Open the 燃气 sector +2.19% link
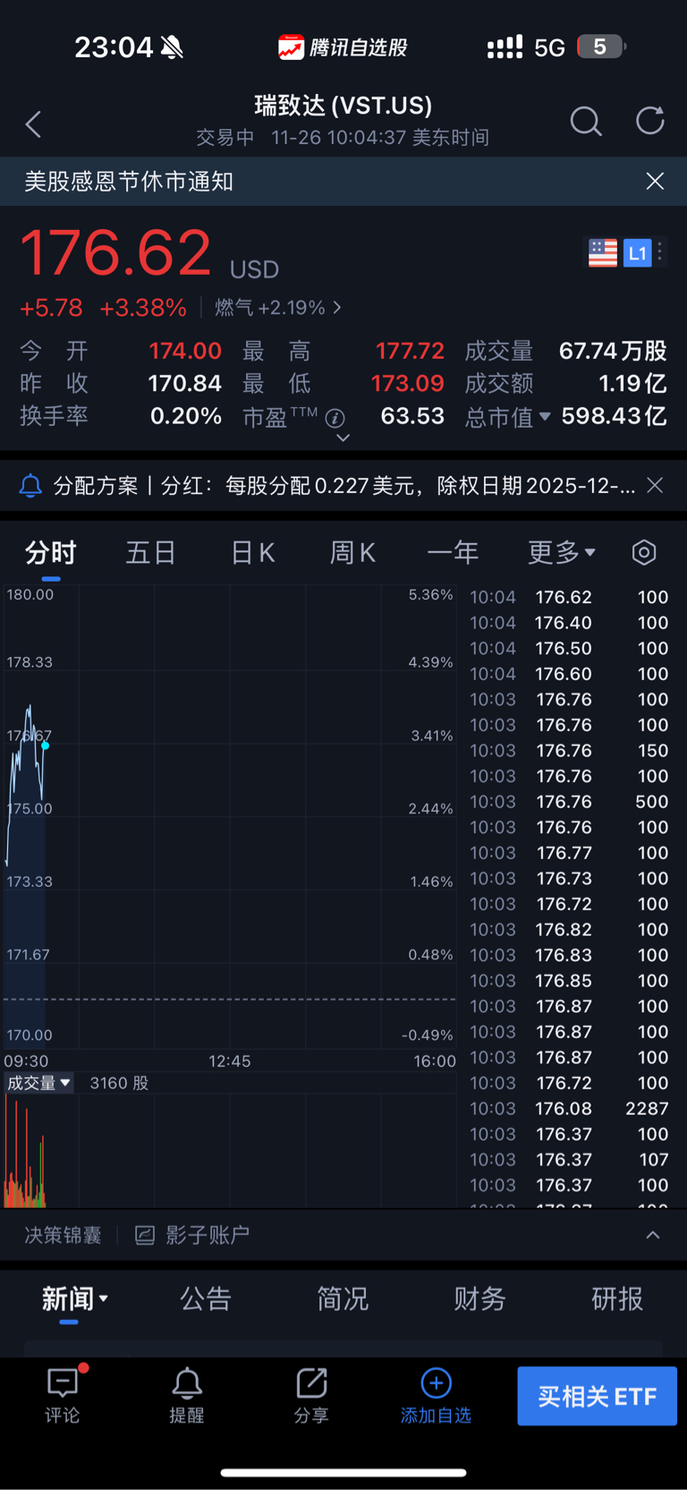Image resolution: width=687 pixels, height=1490 pixels. tap(277, 308)
